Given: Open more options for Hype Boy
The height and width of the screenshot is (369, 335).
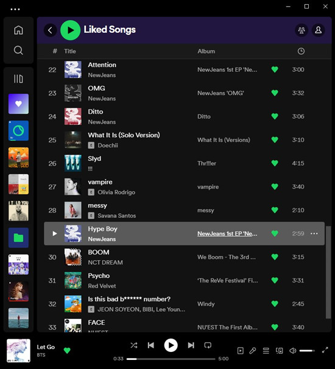Looking at the screenshot, I should [x=314, y=233].
